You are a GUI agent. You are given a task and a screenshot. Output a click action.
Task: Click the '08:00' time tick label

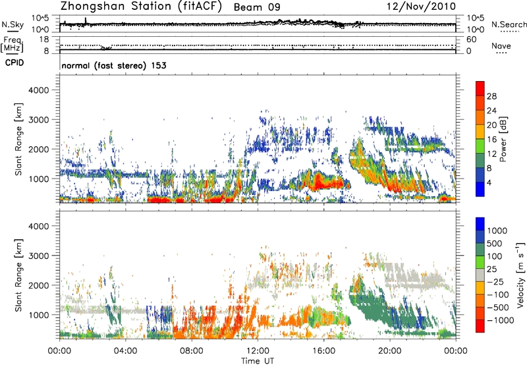coord(192,351)
